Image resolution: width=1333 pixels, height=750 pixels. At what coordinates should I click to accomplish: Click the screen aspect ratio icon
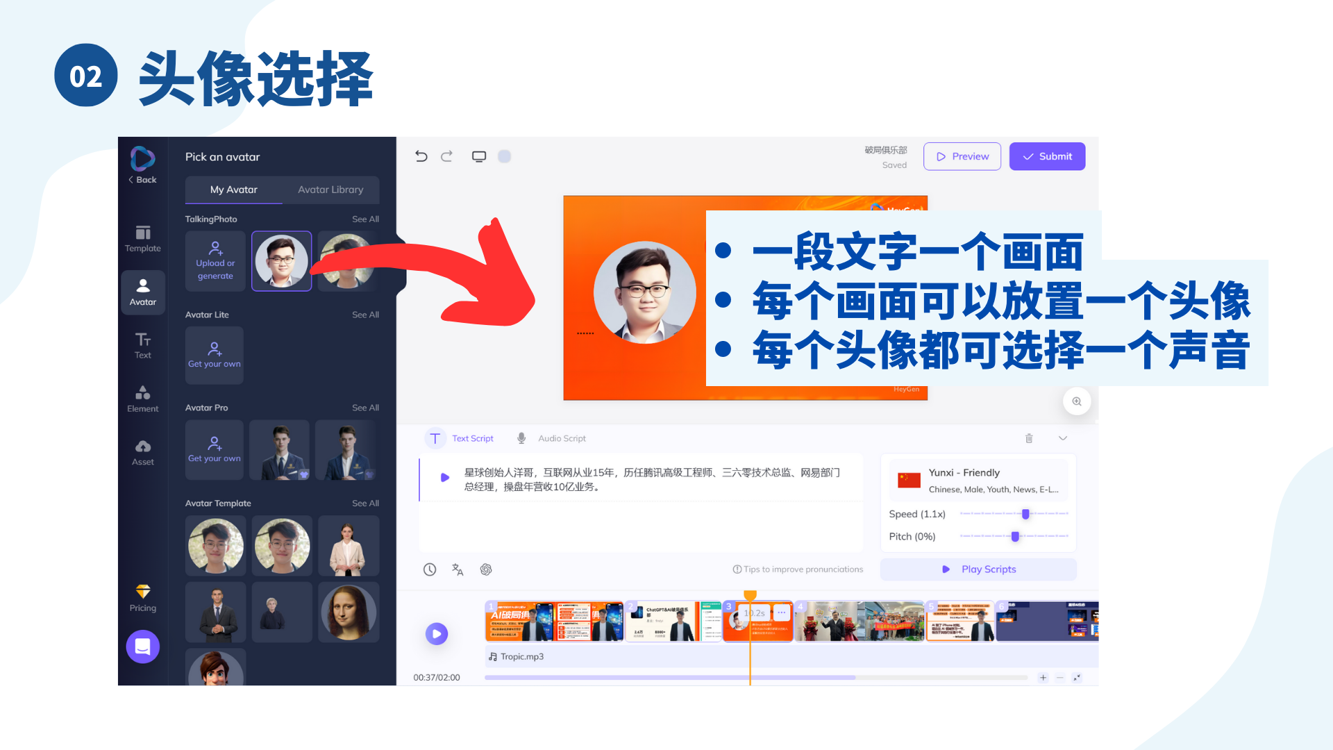pos(479,156)
